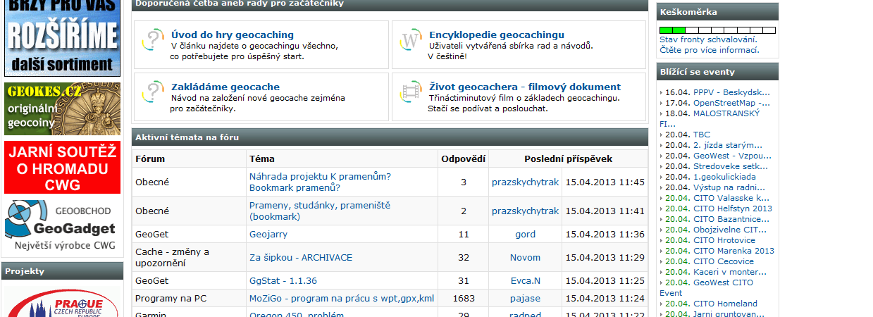Open user Novom's profile

(525, 257)
